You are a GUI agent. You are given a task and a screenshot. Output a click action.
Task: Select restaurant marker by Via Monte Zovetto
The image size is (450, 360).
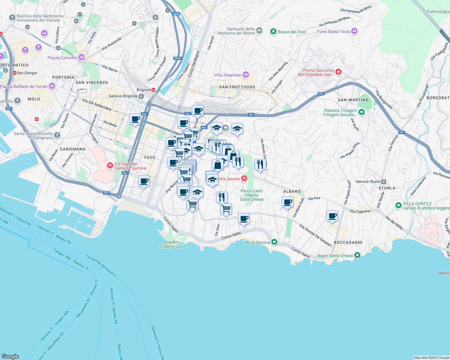coord(260,164)
